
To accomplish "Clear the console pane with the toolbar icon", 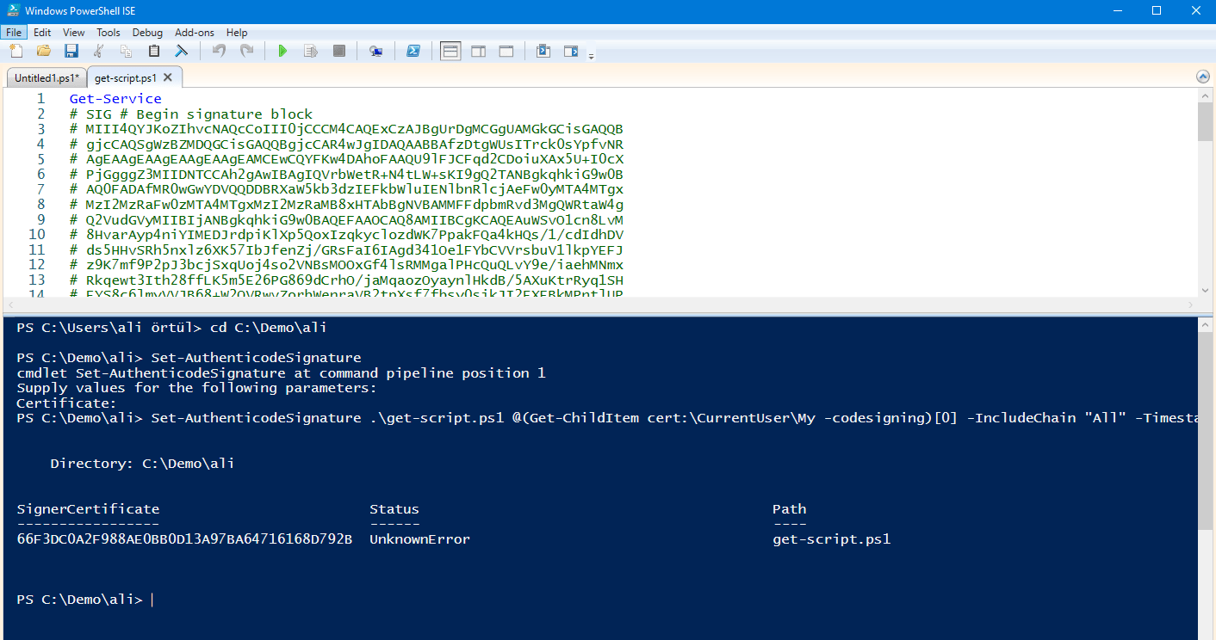I will point(182,52).
